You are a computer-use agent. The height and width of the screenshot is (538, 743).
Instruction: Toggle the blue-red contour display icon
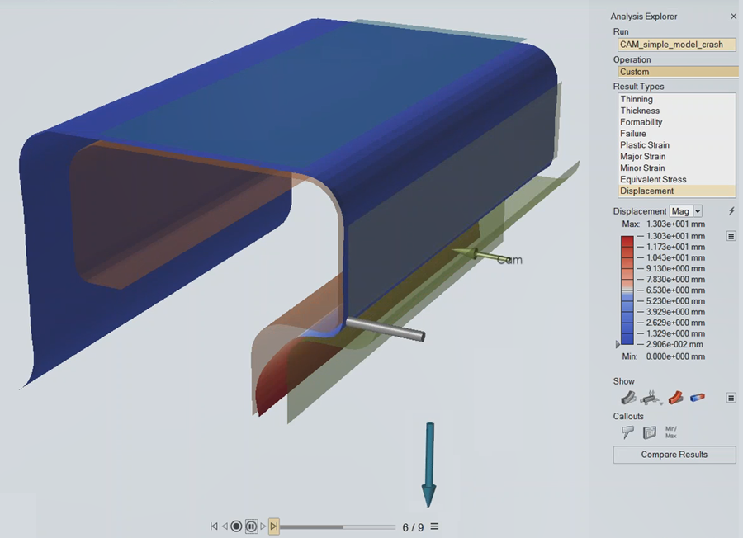(698, 398)
